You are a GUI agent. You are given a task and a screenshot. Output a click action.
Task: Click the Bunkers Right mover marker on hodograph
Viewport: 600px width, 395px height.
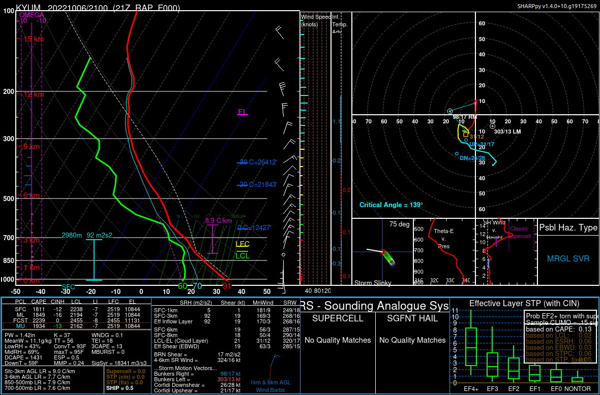[x=449, y=111]
